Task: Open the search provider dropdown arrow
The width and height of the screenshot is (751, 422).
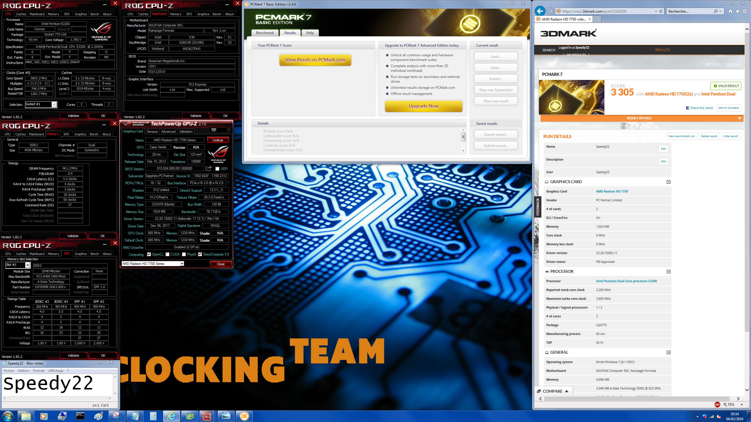Action: pos(720,11)
